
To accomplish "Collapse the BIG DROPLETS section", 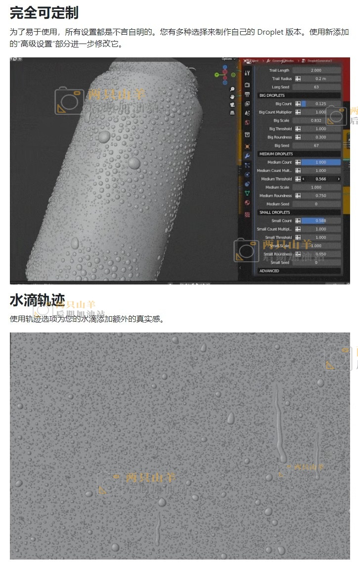I will point(272,95).
